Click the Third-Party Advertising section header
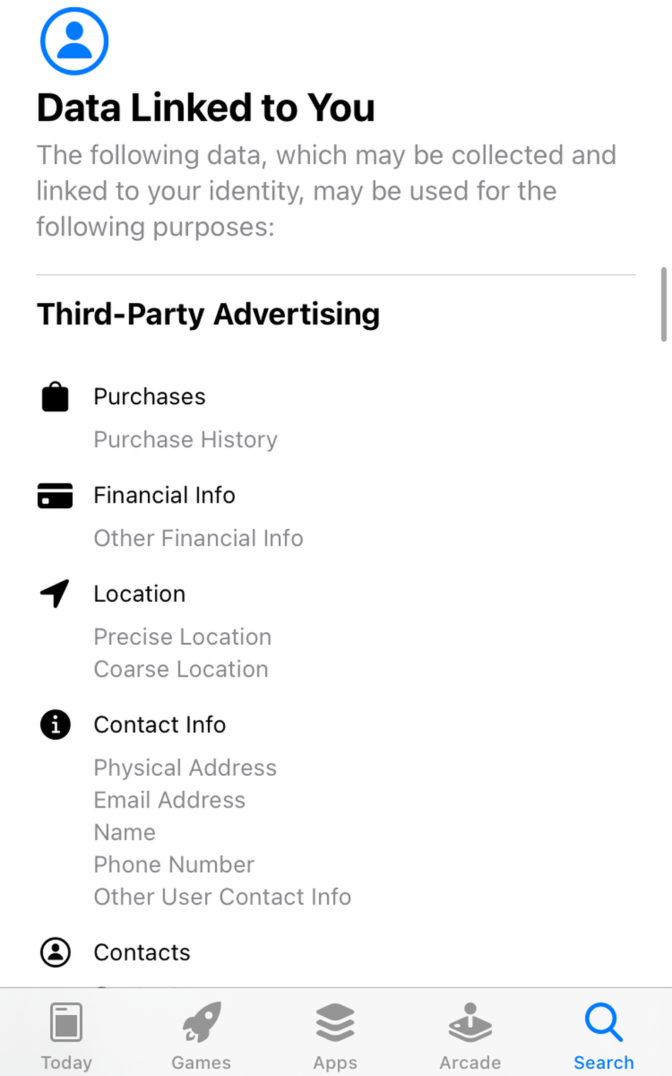Viewport: 672px width, 1076px height. click(x=208, y=314)
